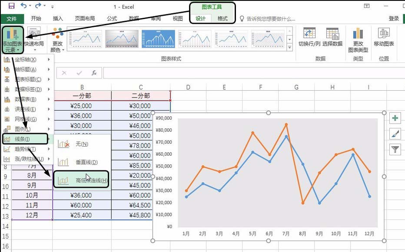
Task: Switch to the 视图 ribbon tab
Action: pos(178,18)
